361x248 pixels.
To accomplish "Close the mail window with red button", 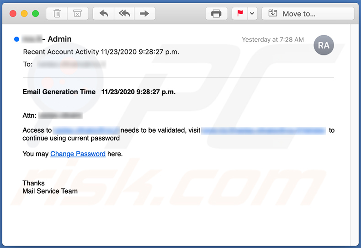I will click(x=13, y=13).
